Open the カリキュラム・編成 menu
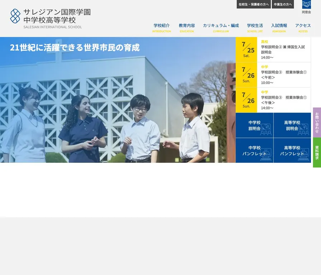The width and height of the screenshot is (321, 275). [x=221, y=28]
